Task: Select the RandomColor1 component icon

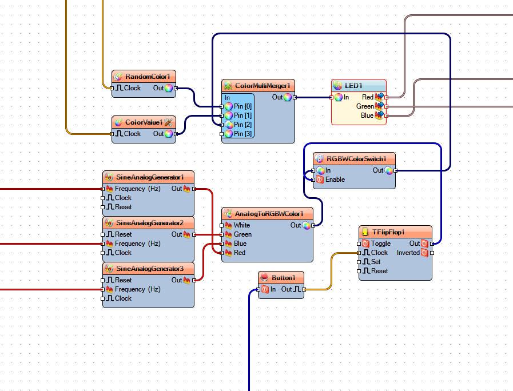Action: (118, 77)
